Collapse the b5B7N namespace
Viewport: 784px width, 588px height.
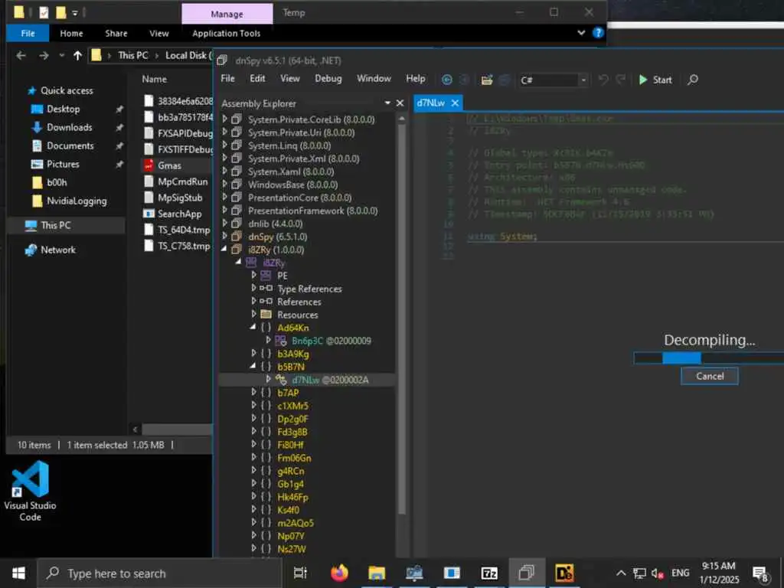[253, 366]
